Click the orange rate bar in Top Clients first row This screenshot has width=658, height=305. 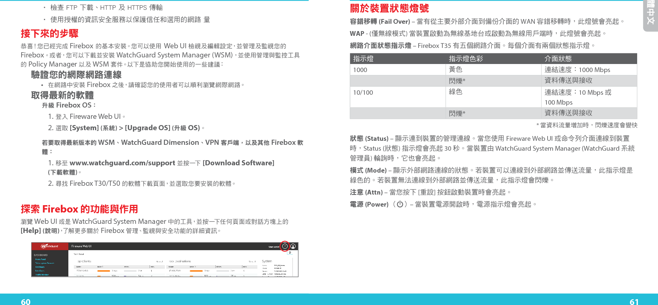103,271
